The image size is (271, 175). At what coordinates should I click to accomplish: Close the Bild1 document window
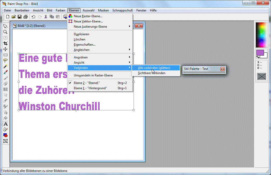click(139, 26)
